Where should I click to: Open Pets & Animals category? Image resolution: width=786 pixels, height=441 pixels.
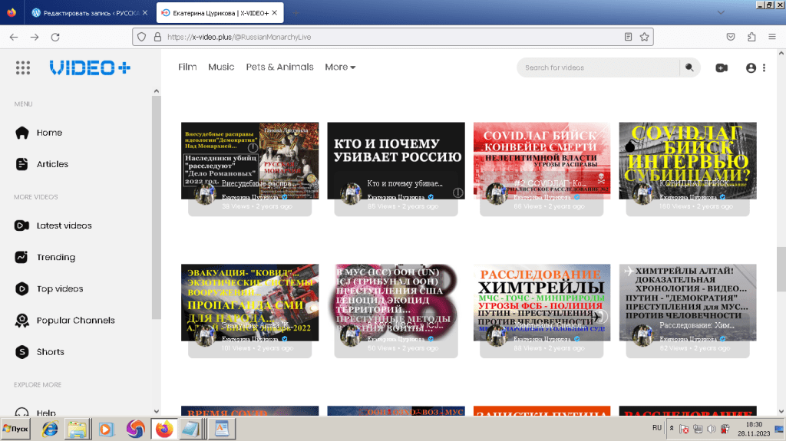[x=279, y=67]
